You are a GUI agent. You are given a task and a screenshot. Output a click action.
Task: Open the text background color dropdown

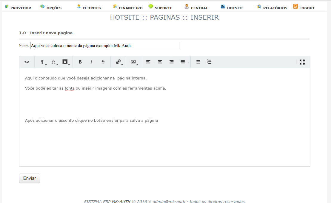[65, 62]
